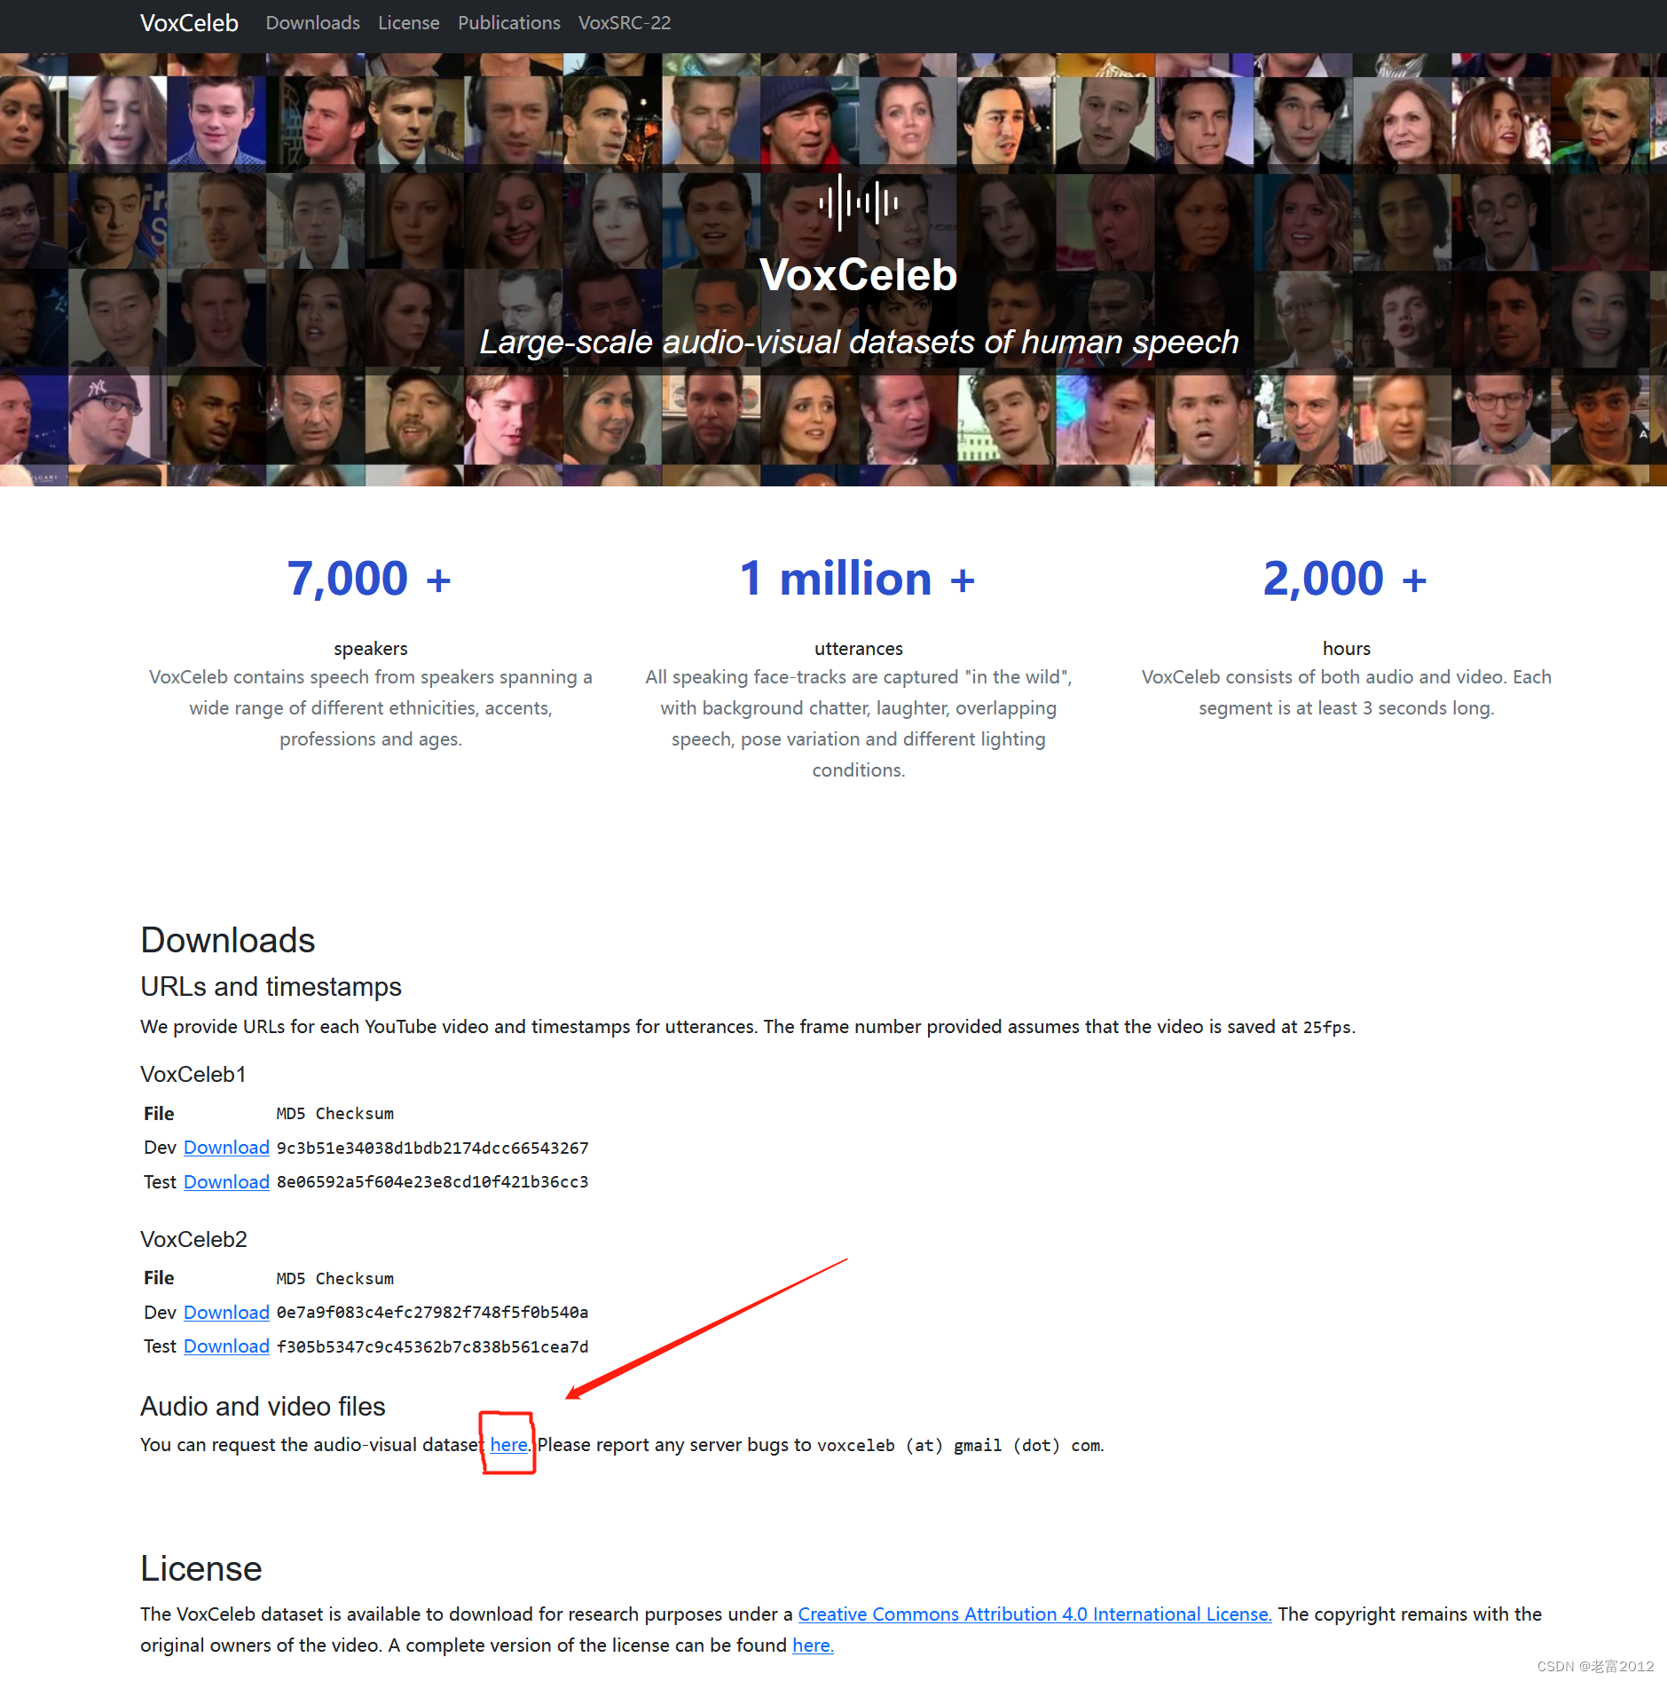Click the large VoxCeleb hero title

[x=858, y=275]
